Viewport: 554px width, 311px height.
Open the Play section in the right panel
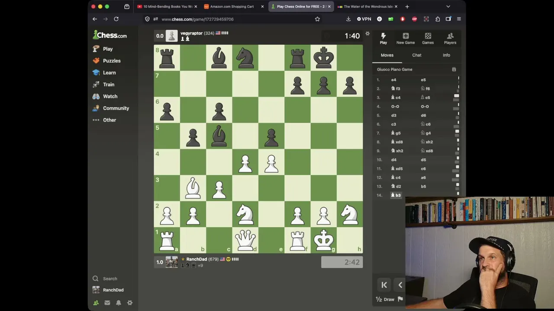[383, 38]
